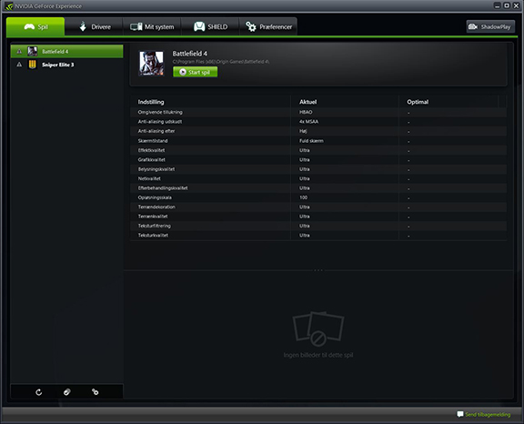Click the refresh games icon in bottom-left toolbar

pyautogui.click(x=39, y=392)
